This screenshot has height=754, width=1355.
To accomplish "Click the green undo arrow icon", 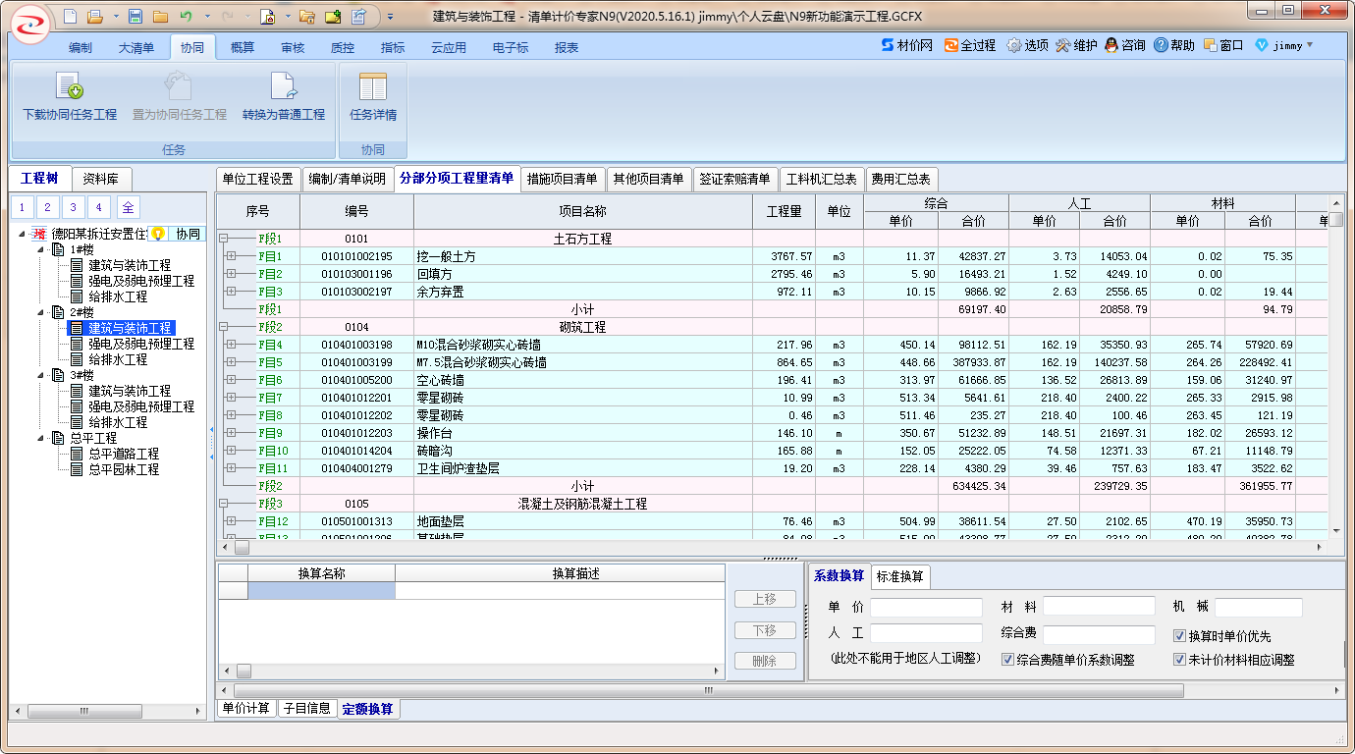I will tap(185, 17).
